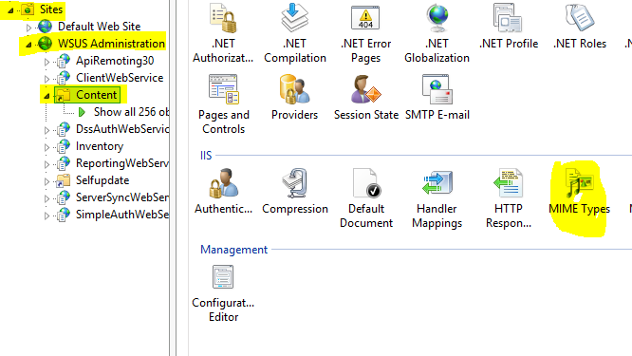
Task: Open .NET Authorization Rules feature
Action: point(223,34)
